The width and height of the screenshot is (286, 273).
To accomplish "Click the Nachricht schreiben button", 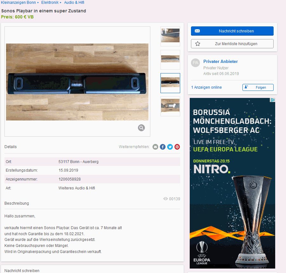I will tap(232, 31).
